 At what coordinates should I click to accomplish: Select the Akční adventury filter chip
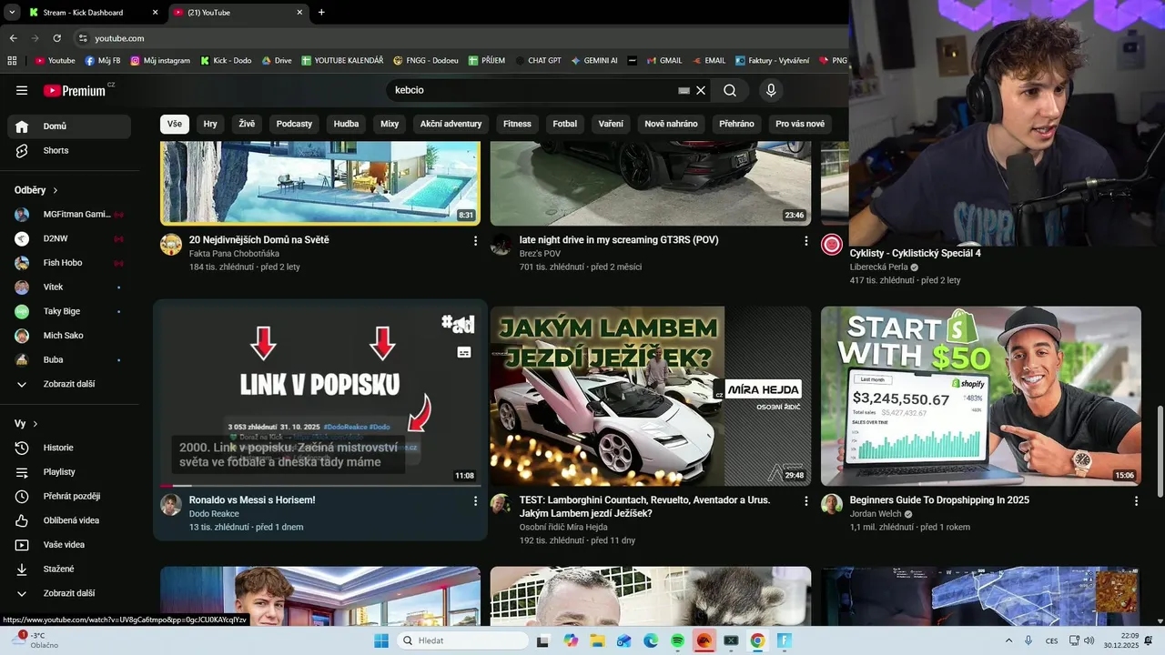[451, 124]
